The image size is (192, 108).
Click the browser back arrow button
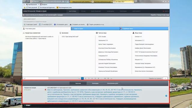coord(25,1)
